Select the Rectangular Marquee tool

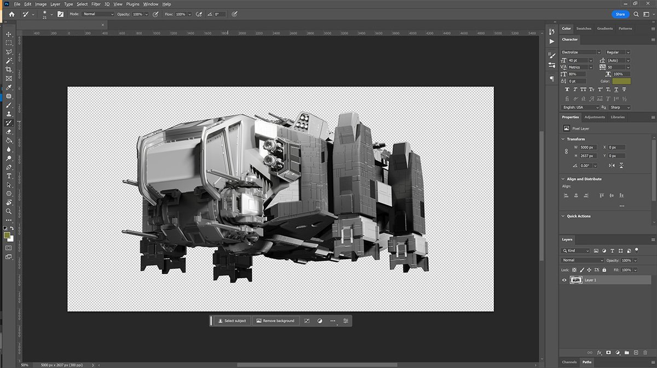tap(9, 43)
